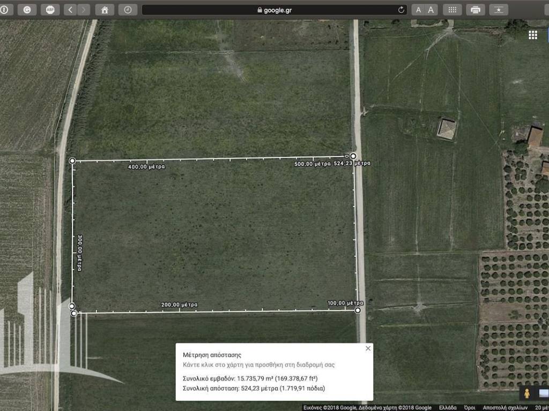Close the Μέτρηση απόστασης measurement panel
This screenshot has height=411, width=549.
pos(368,348)
